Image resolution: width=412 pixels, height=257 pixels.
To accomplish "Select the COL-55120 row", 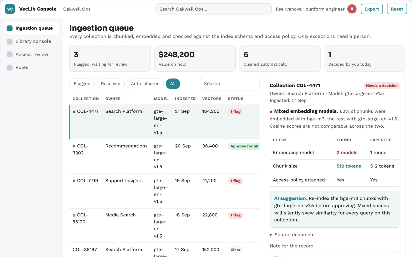I will coord(165,226).
